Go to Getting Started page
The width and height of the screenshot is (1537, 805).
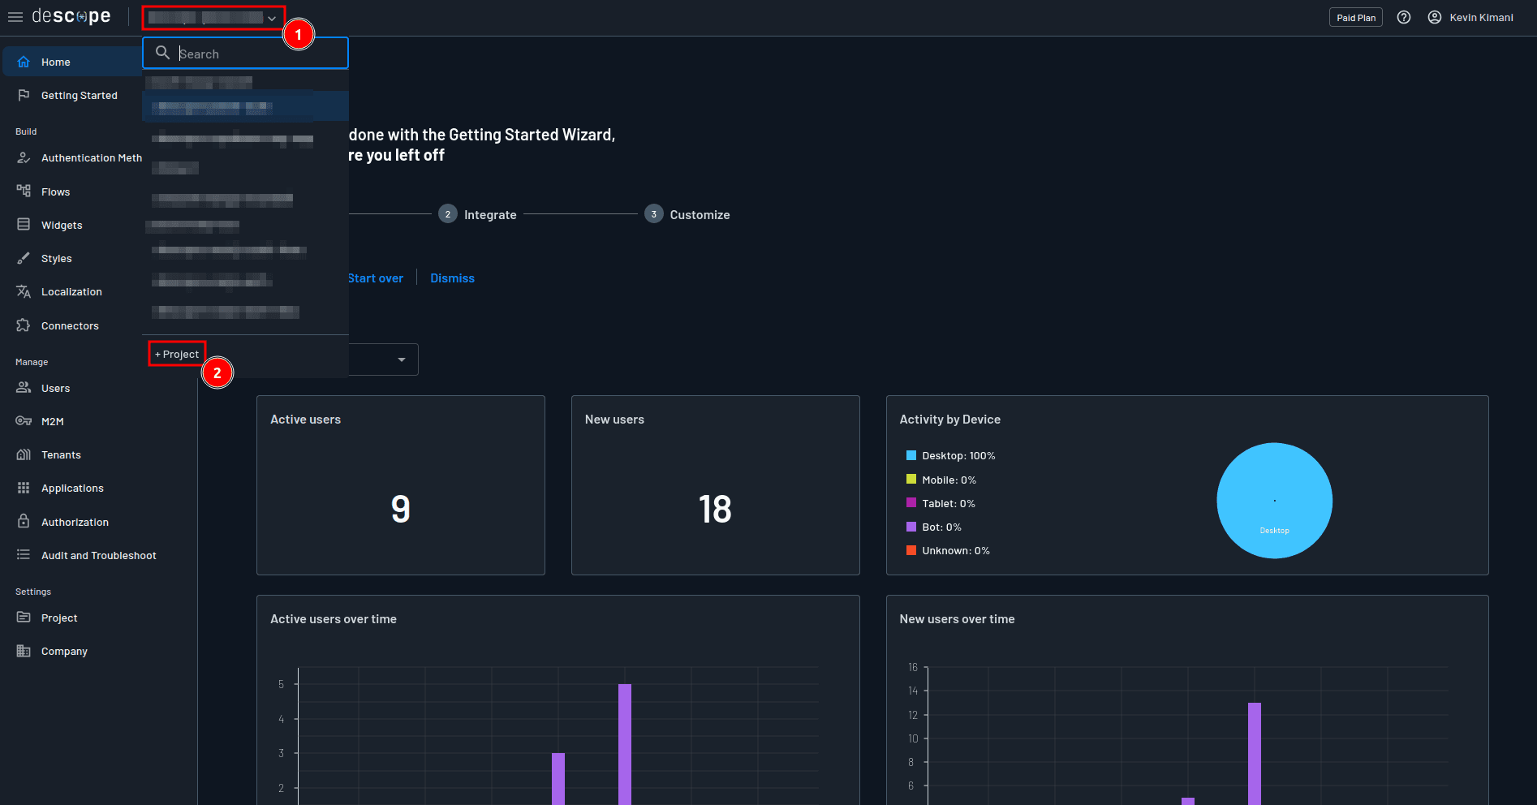[x=79, y=95]
